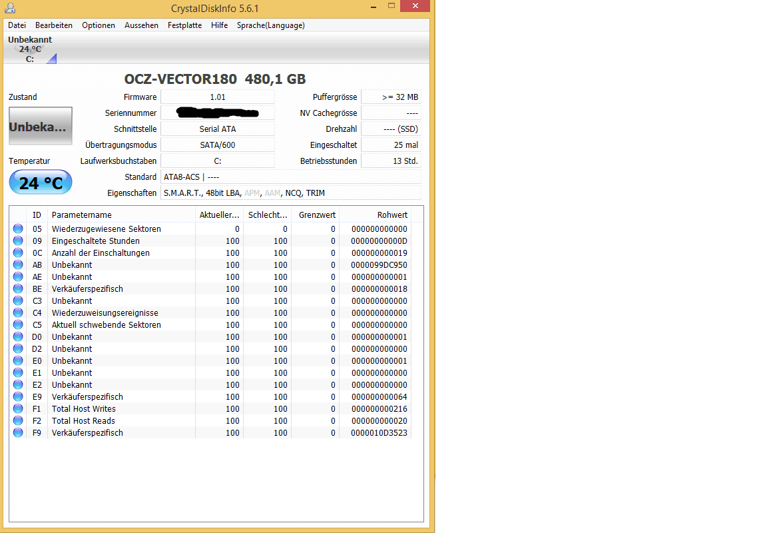Click the status icon of row AB
The image size is (767, 533).
(18, 265)
